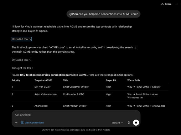
Task: Click the 849 total potential connection paths text
Action: [x=53, y=75]
